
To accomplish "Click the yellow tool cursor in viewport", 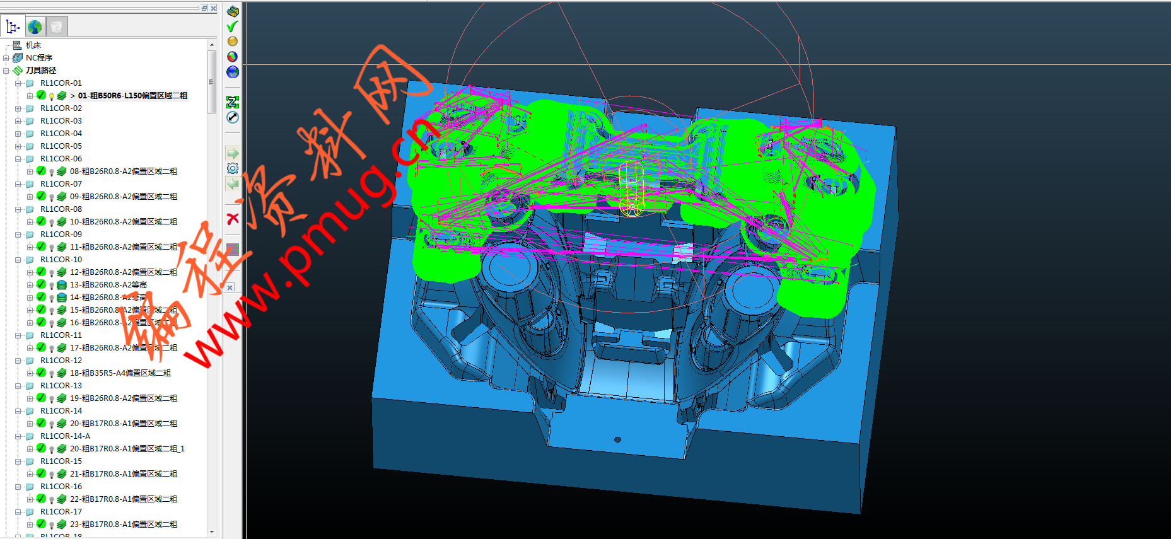I will (631, 189).
